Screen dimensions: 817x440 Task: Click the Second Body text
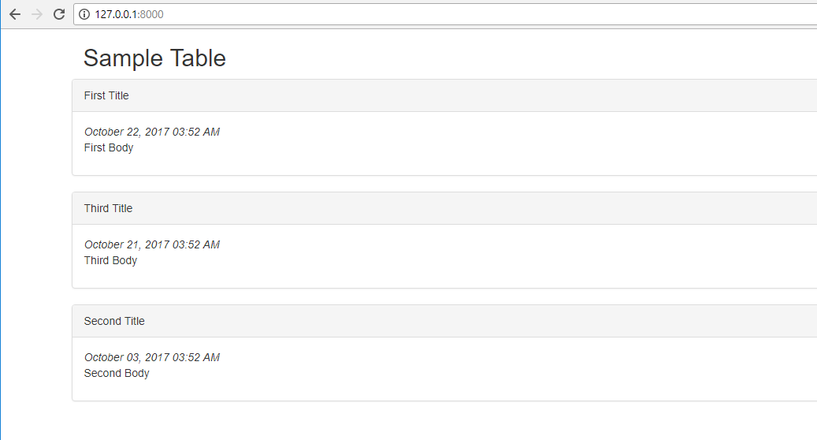117,373
